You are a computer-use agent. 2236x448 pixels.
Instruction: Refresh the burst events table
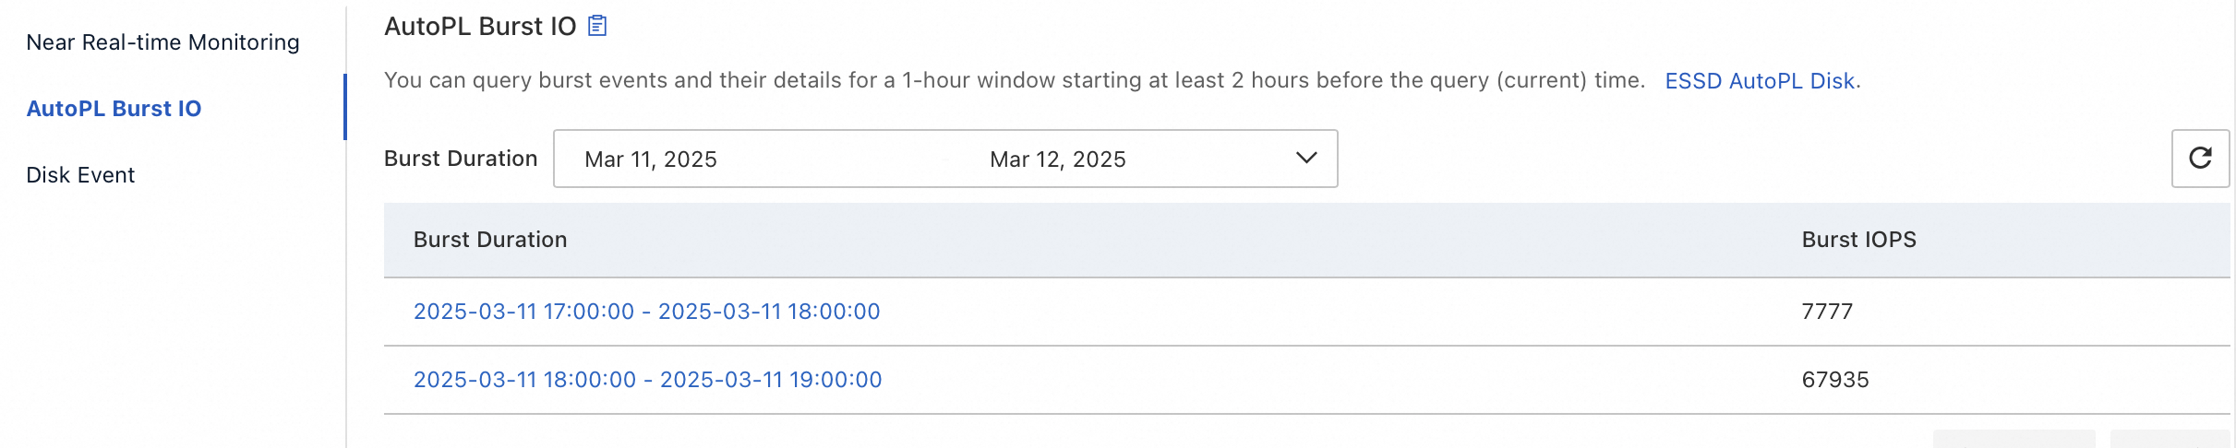(x=2200, y=159)
